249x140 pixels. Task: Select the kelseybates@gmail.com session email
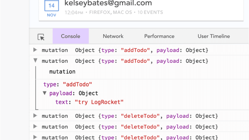[108, 3]
